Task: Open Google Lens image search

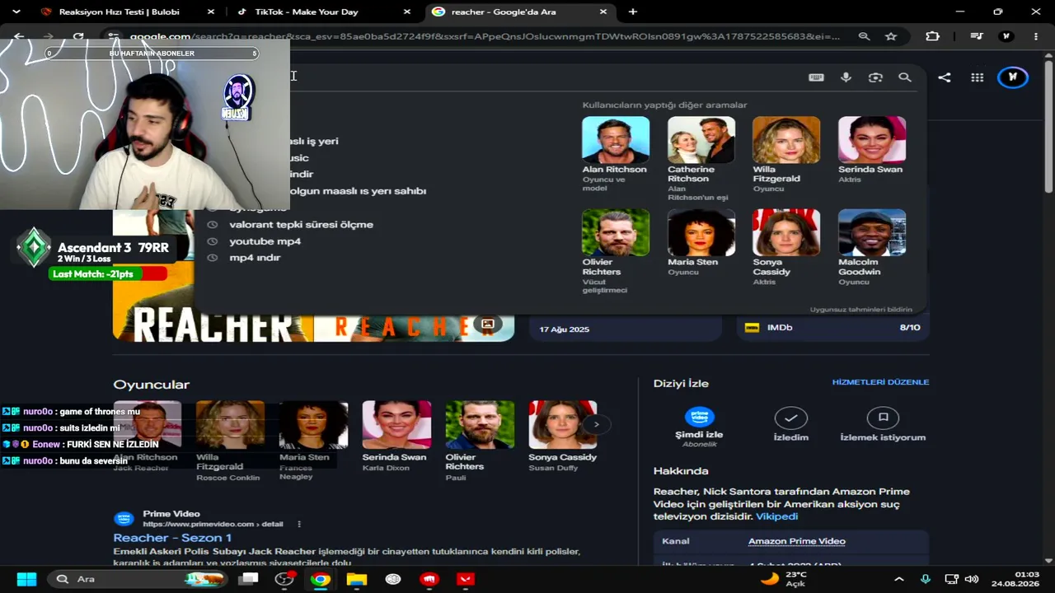Action: (875, 77)
